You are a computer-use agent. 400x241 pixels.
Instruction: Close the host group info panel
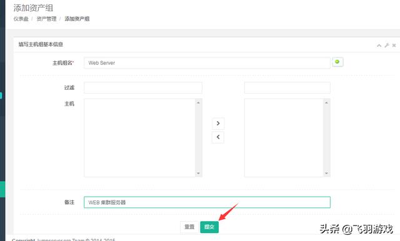[x=394, y=45]
